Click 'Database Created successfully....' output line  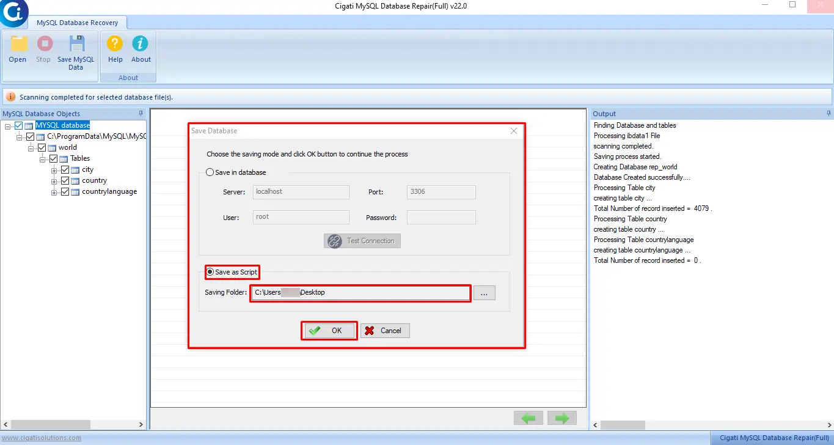(x=642, y=177)
